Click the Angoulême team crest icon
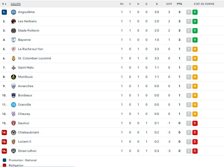Viewport: 224px width, 167px height. [x=13, y=12]
